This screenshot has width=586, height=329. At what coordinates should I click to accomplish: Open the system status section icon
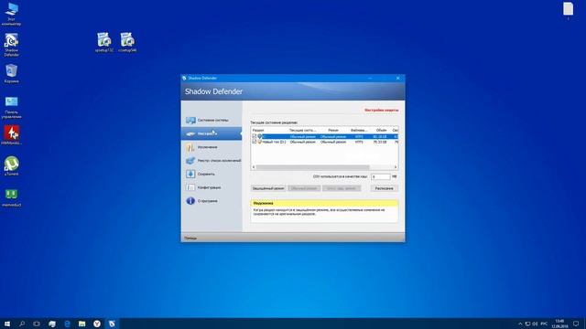(x=190, y=120)
